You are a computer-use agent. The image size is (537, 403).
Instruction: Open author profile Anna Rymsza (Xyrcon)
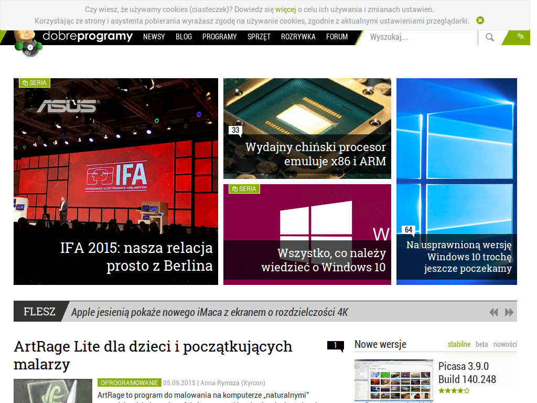(232, 383)
